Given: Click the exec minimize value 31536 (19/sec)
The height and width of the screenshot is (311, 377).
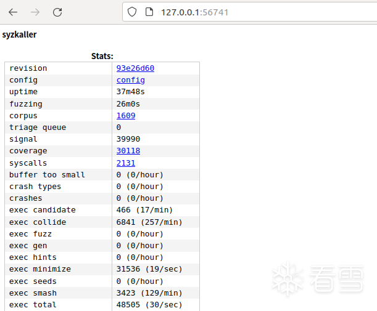Looking at the screenshot, I should pos(149,269).
